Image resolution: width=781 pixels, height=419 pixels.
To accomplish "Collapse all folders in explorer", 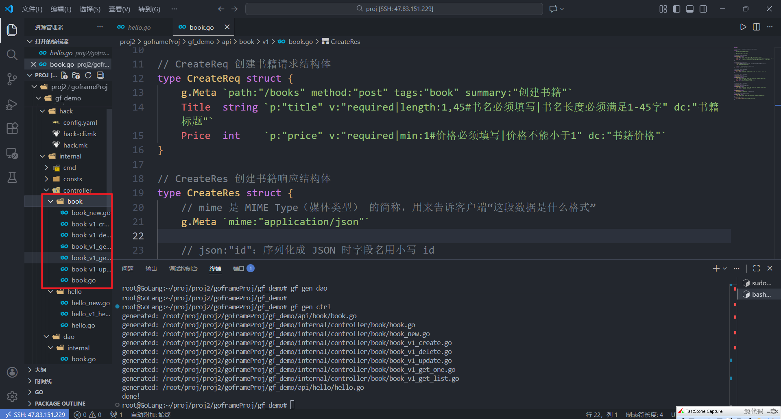I will pos(100,75).
